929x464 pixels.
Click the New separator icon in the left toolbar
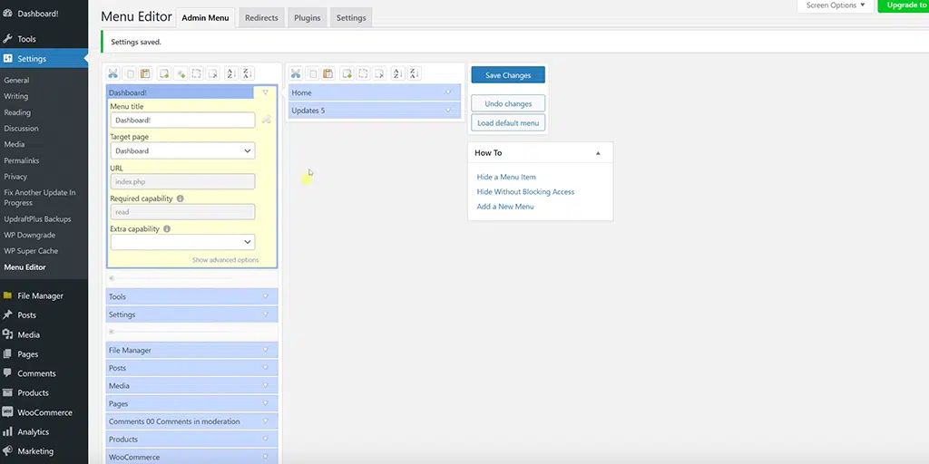(x=181, y=73)
